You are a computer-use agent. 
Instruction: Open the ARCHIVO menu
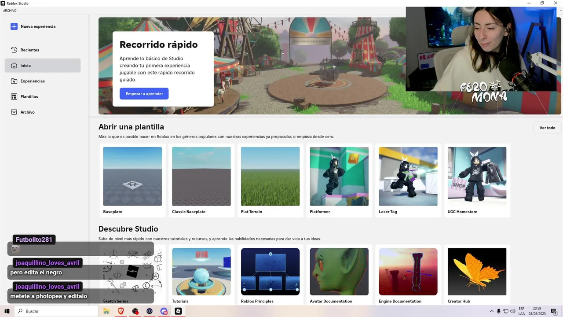tap(10, 11)
